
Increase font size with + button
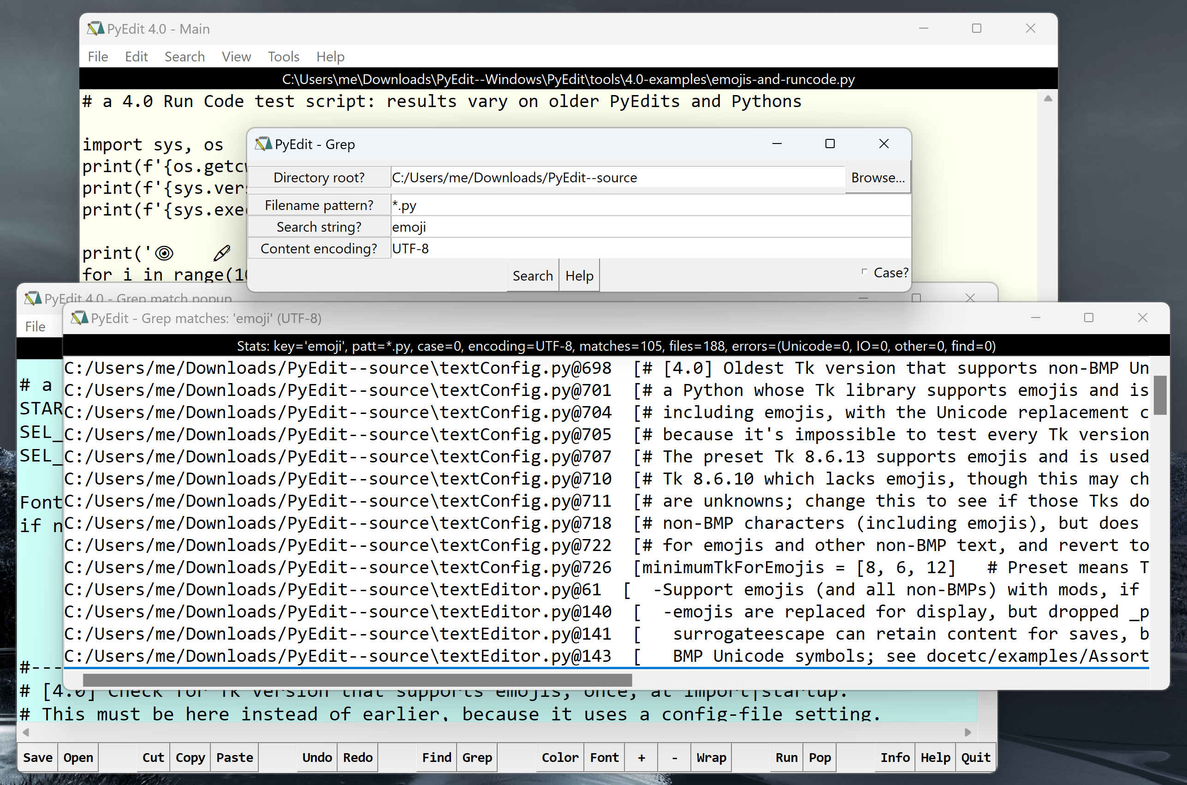point(641,757)
